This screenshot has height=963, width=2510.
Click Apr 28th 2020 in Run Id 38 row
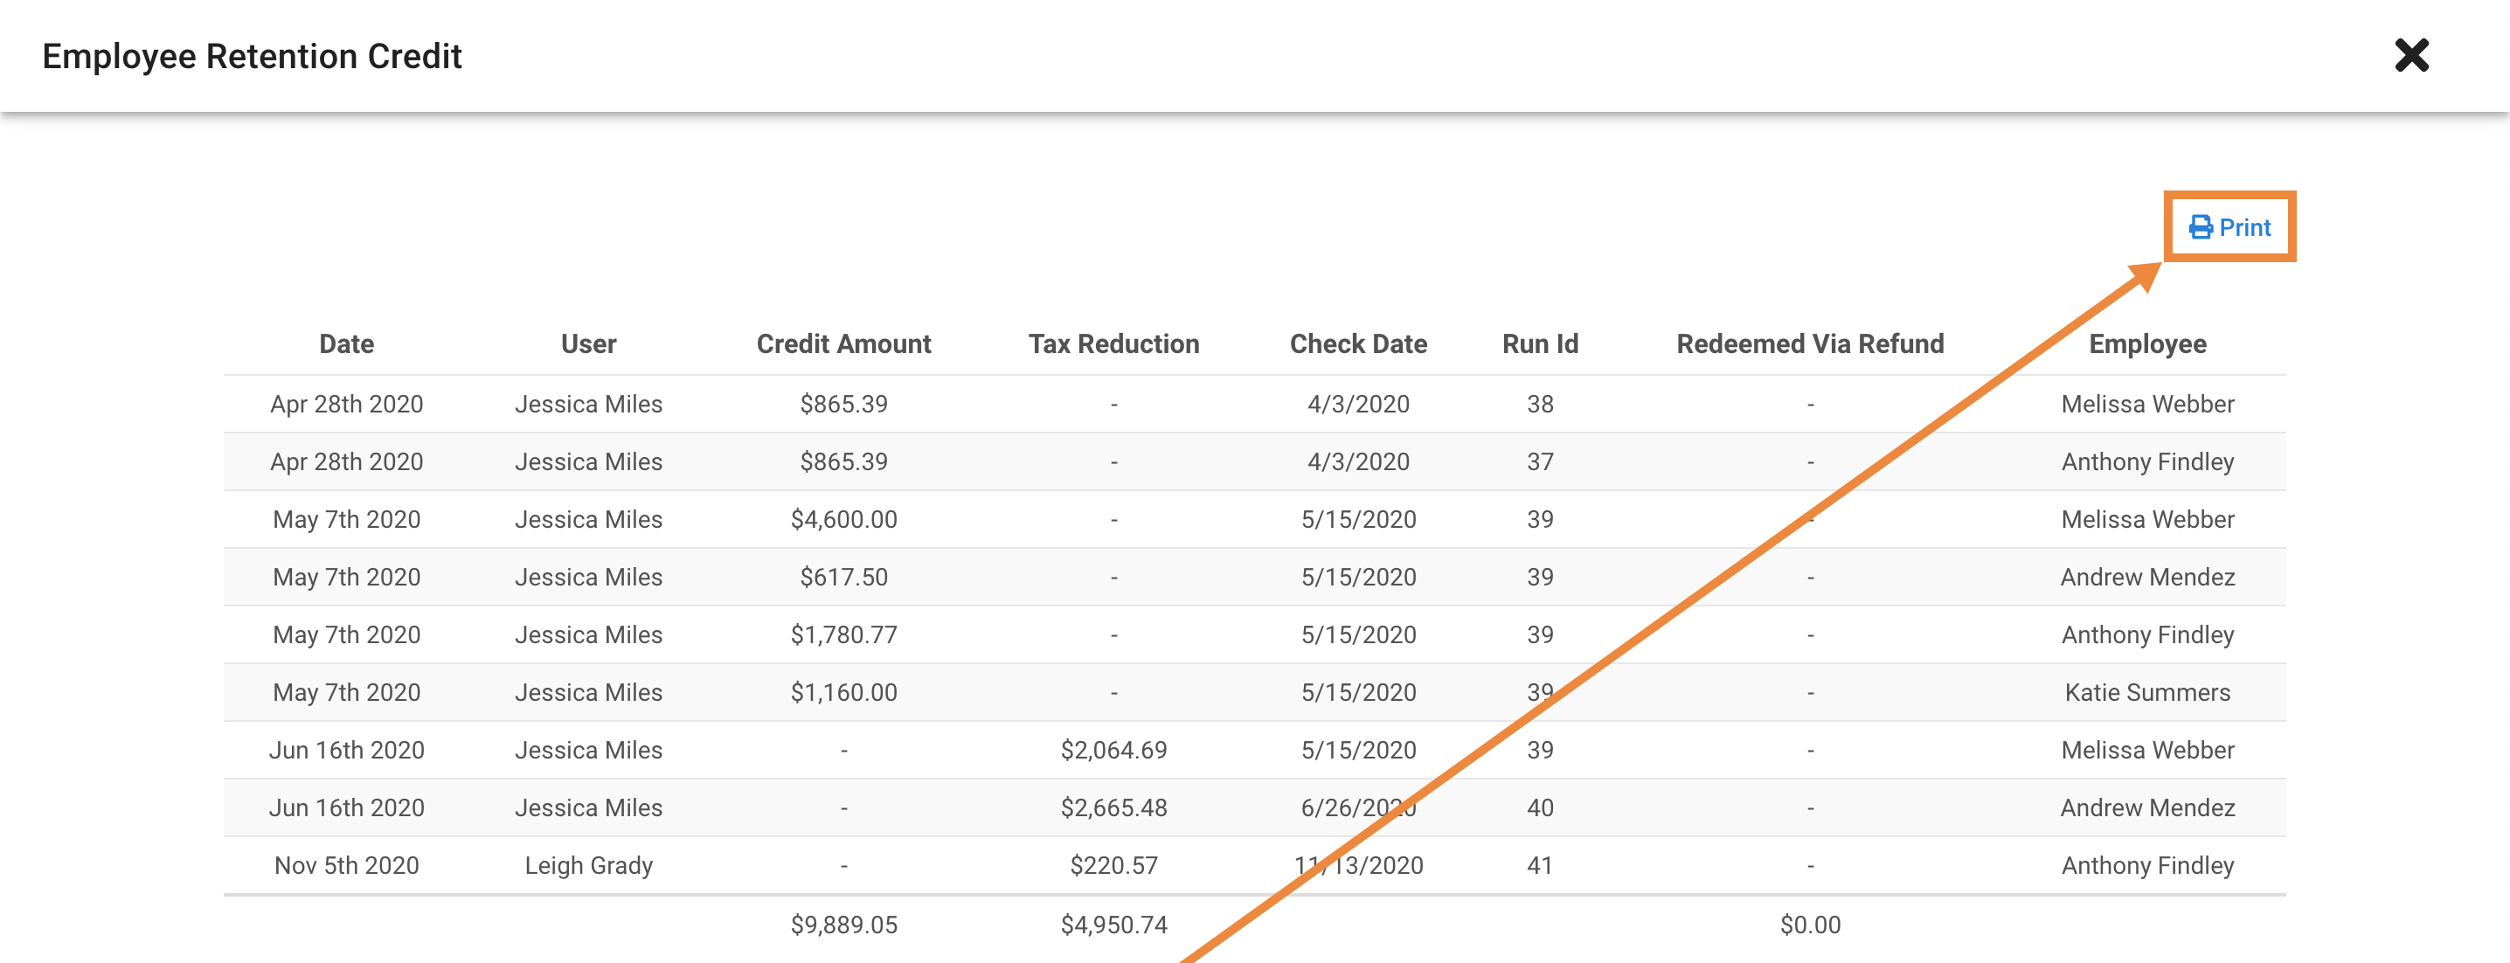(347, 404)
